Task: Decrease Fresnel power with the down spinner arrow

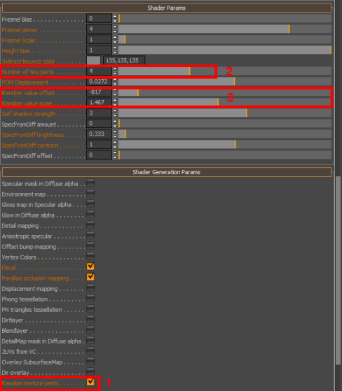Action: tap(115, 31)
